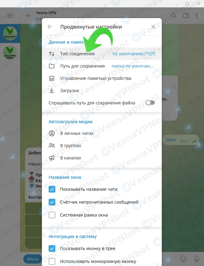Click the Vesna VPN chat title

[46, 13]
